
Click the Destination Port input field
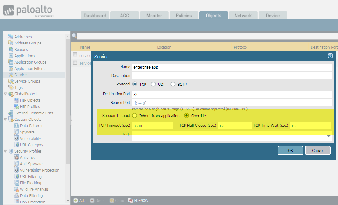click(x=232, y=94)
